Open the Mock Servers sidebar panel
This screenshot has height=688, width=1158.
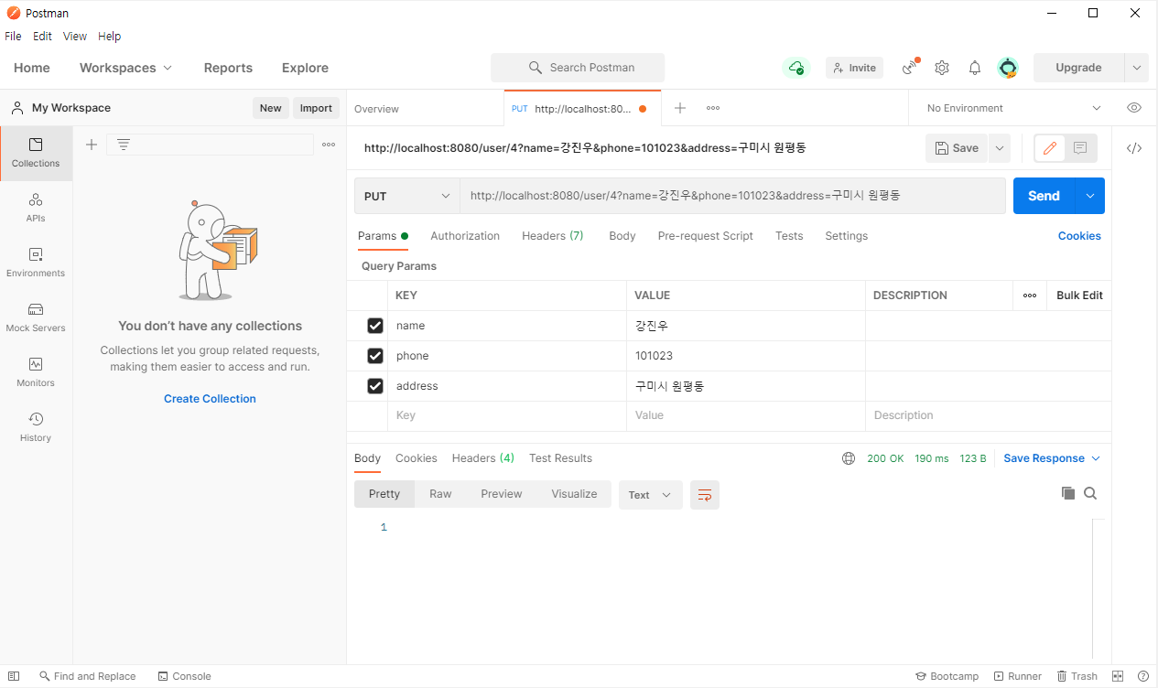(x=36, y=317)
